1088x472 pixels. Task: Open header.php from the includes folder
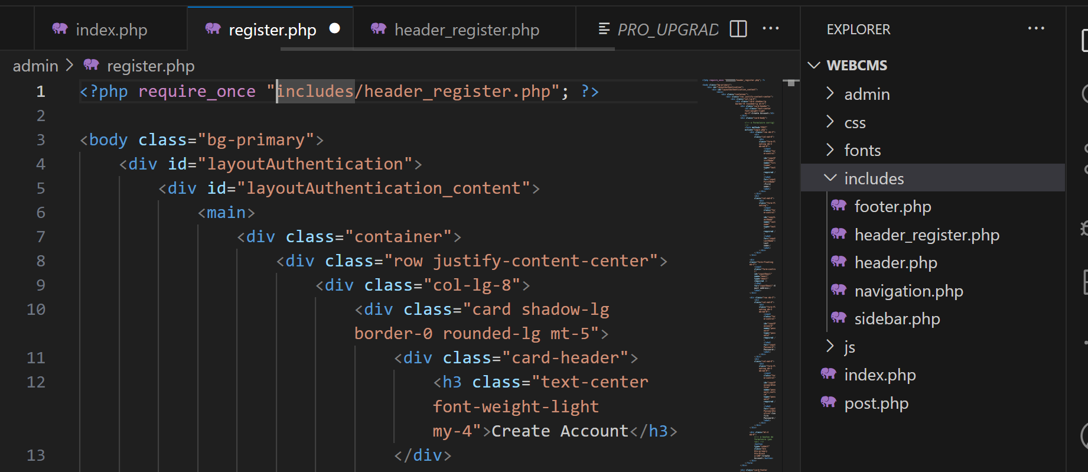[x=895, y=263]
